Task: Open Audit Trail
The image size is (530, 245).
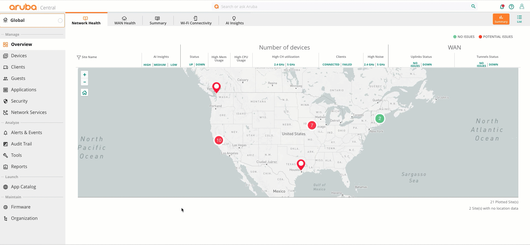Action: coord(33,144)
